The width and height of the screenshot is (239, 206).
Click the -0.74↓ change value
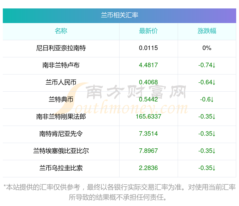pyautogui.click(x=207, y=65)
